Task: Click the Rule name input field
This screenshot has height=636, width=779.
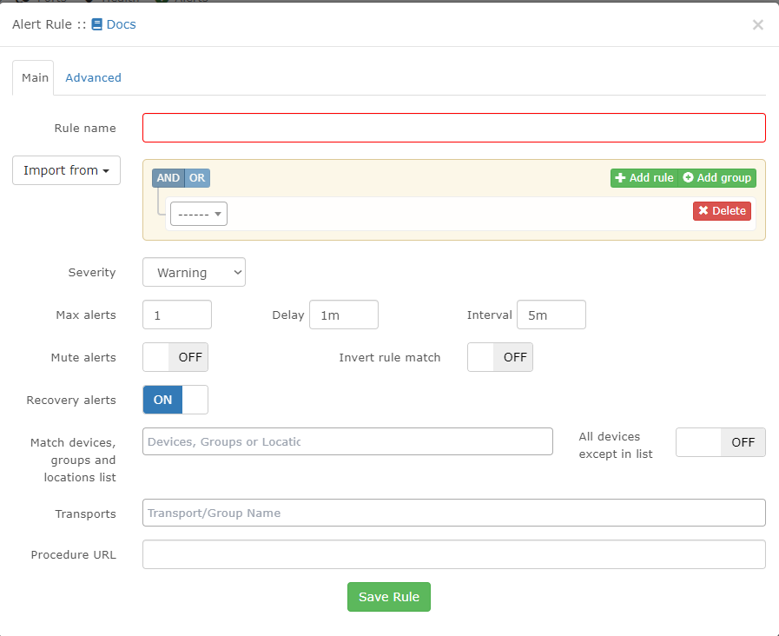Action: click(453, 128)
